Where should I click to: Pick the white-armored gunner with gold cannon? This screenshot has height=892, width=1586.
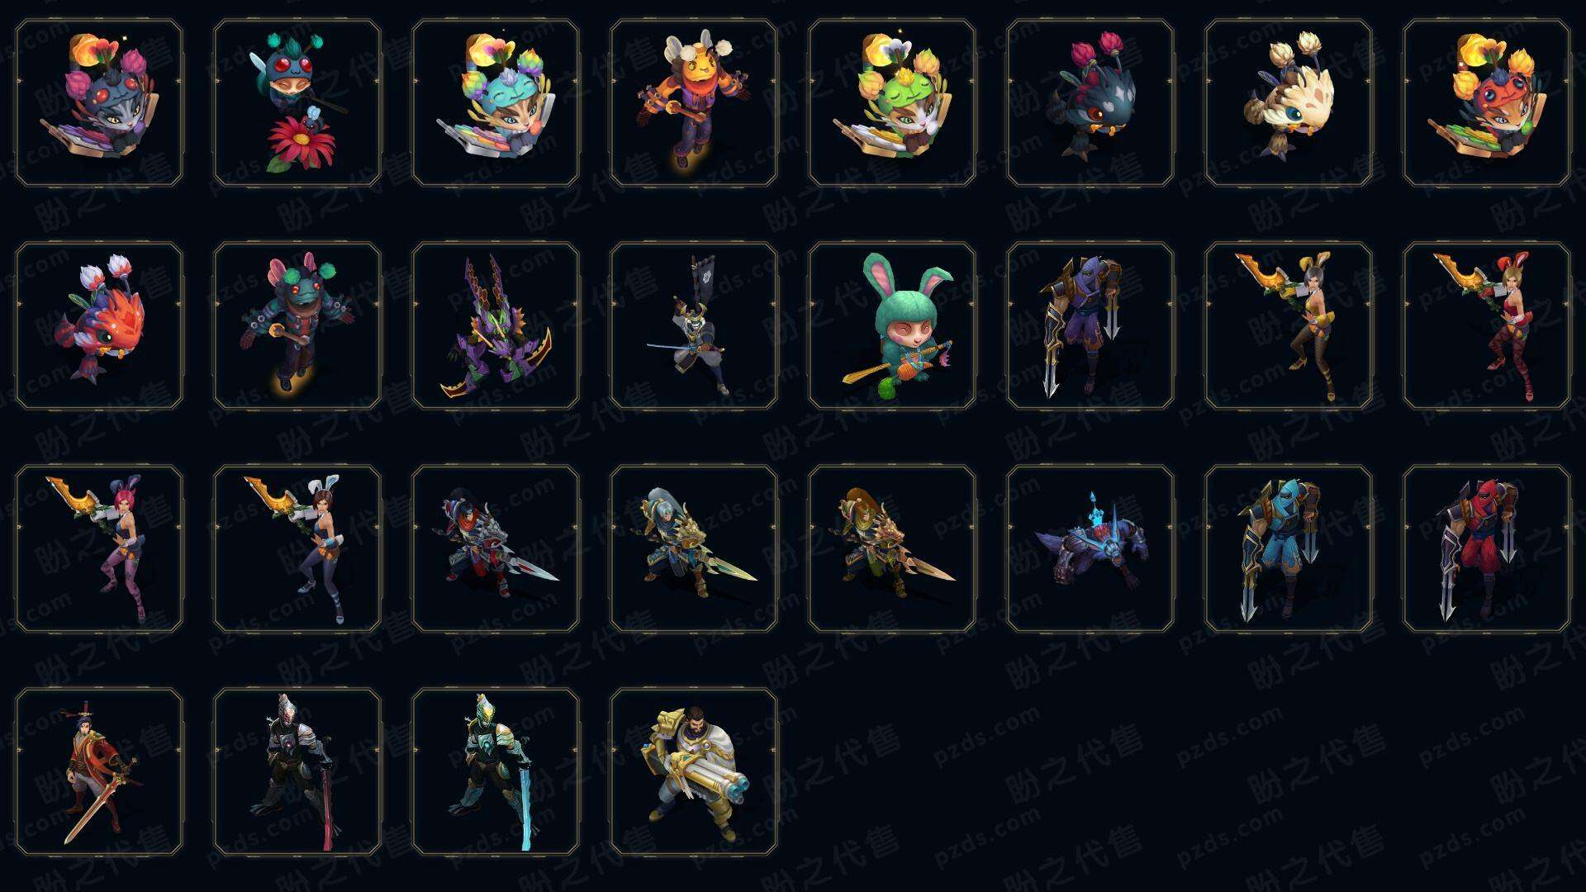(694, 771)
